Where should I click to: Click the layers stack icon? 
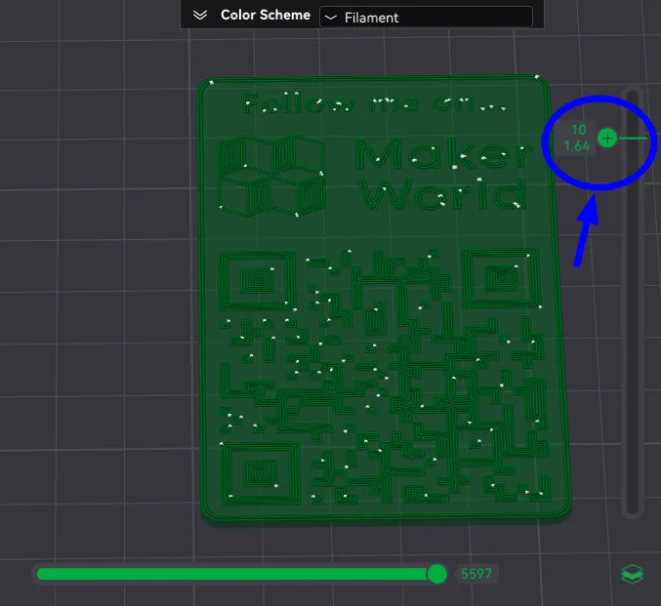(x=633, y=575)
